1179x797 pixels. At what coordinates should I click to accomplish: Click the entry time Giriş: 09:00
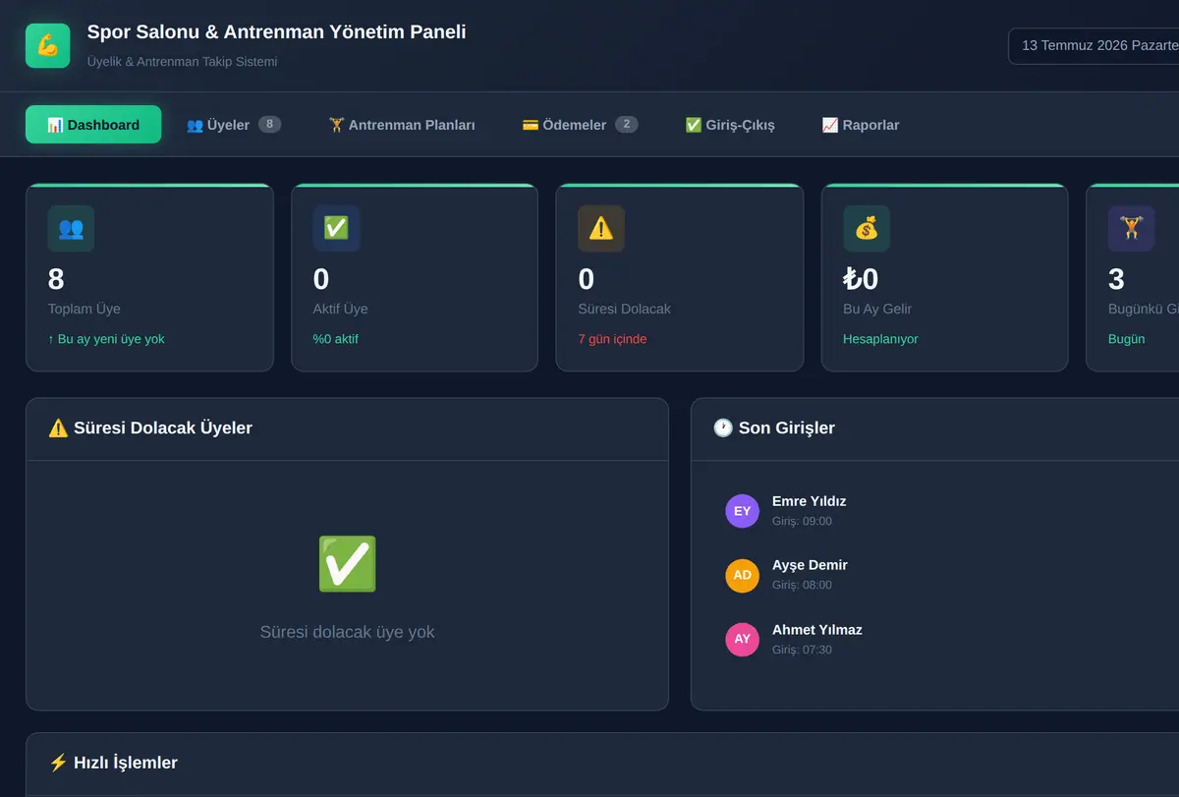[x=802, y=522]
